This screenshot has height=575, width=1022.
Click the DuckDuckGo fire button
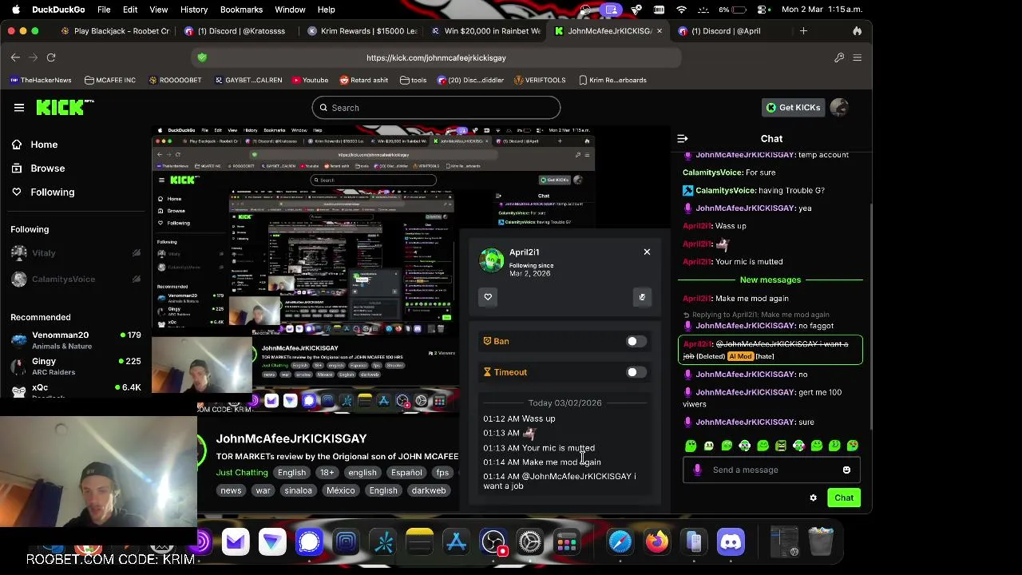(857, 31)
